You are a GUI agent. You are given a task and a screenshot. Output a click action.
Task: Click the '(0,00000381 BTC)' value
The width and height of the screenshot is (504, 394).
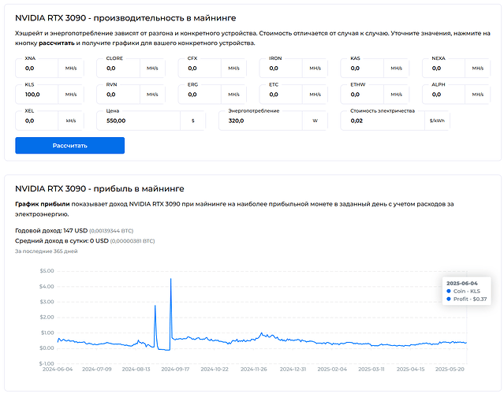tap(133, 241)
